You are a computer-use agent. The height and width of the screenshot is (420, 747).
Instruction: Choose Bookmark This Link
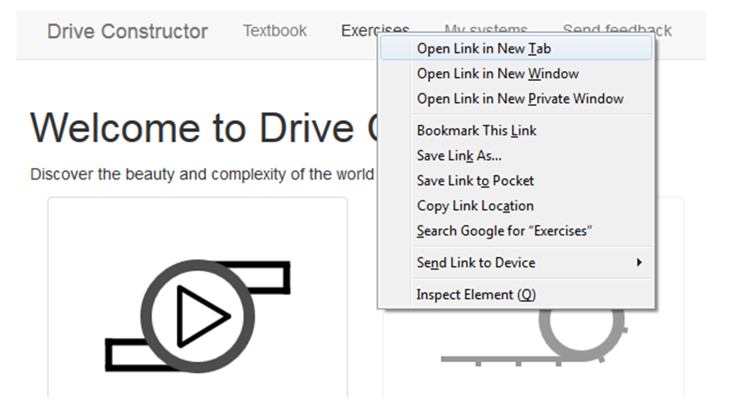coord(476,131)
